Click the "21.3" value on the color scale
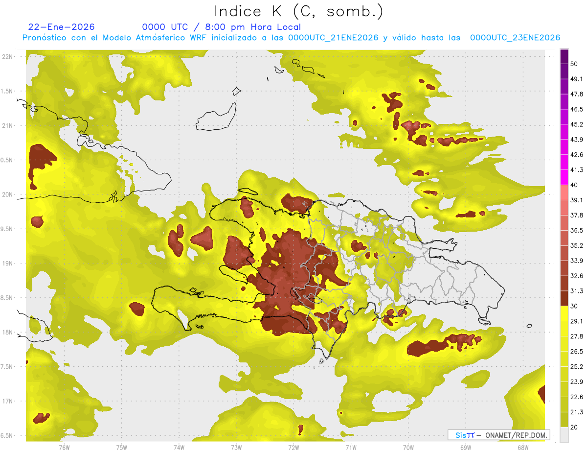Image resolution: width=587 pixels, height=454 pixels. pos(576,412)
